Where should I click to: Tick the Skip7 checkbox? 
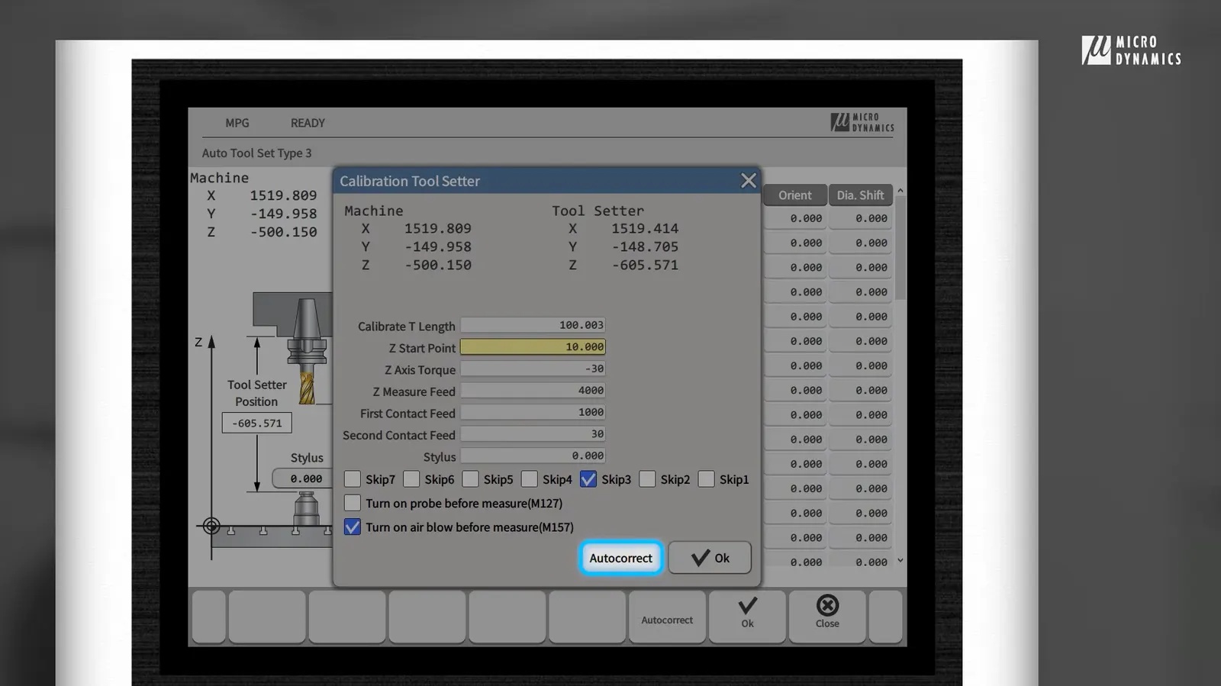(x=353, y=479)
